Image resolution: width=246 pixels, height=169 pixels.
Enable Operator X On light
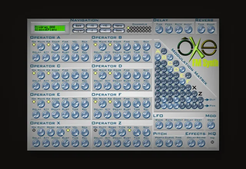pyautogui.click(x=34, y=130)
